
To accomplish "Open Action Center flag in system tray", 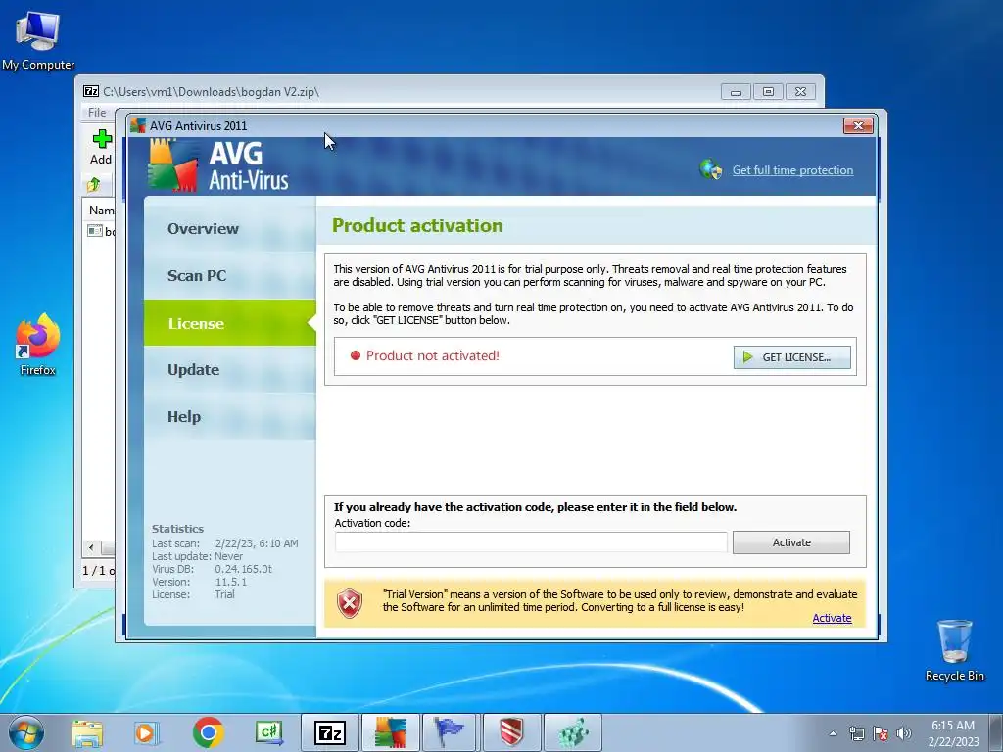I will 881,733.
